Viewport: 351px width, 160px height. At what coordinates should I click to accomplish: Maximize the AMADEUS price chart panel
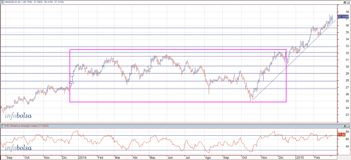tap(345, 2)
